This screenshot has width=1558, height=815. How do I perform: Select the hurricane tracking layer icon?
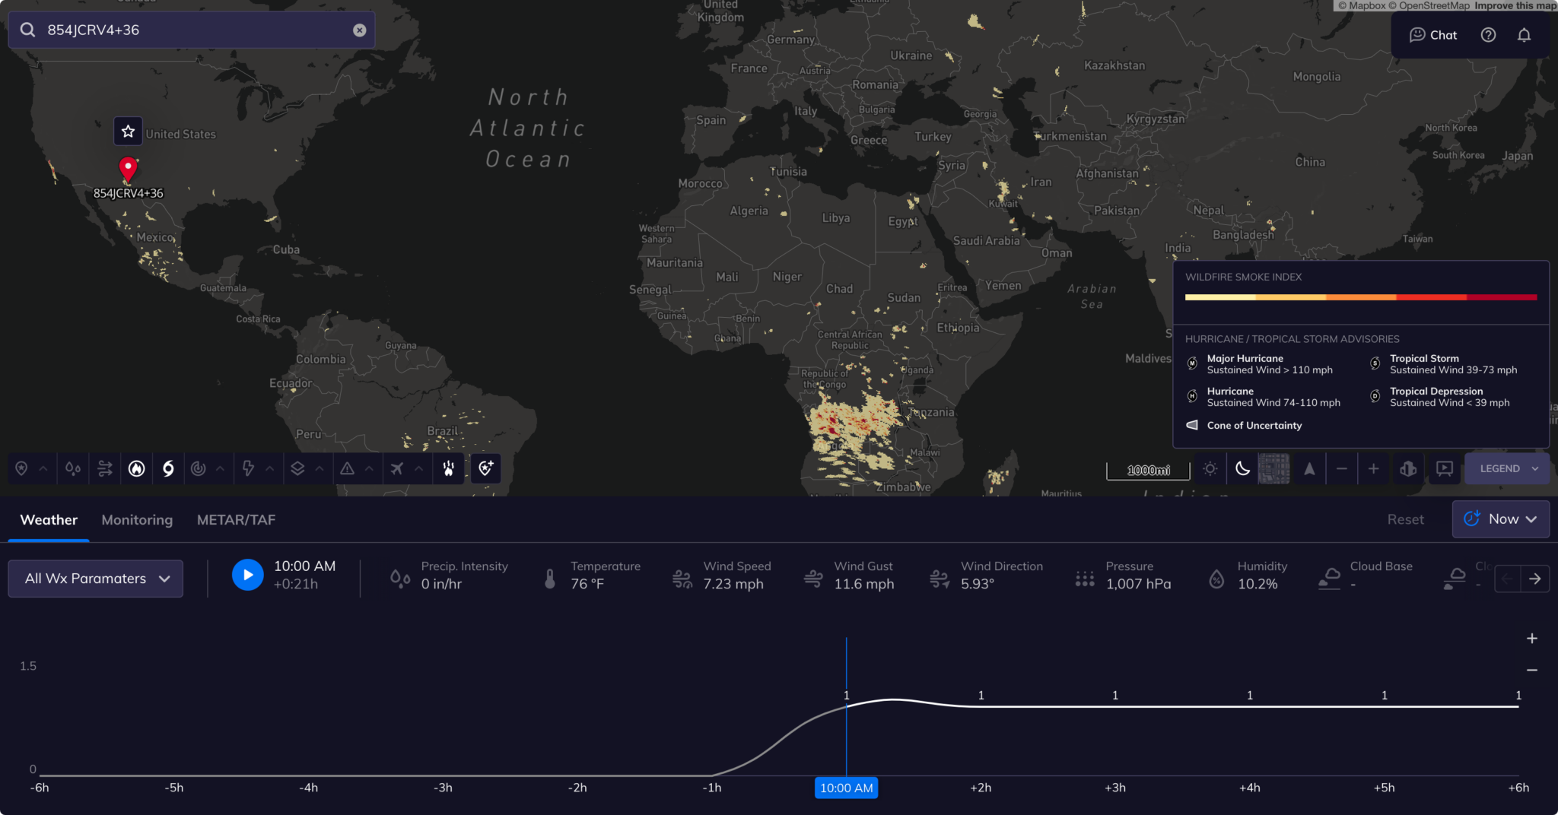[x=168, y=469]
